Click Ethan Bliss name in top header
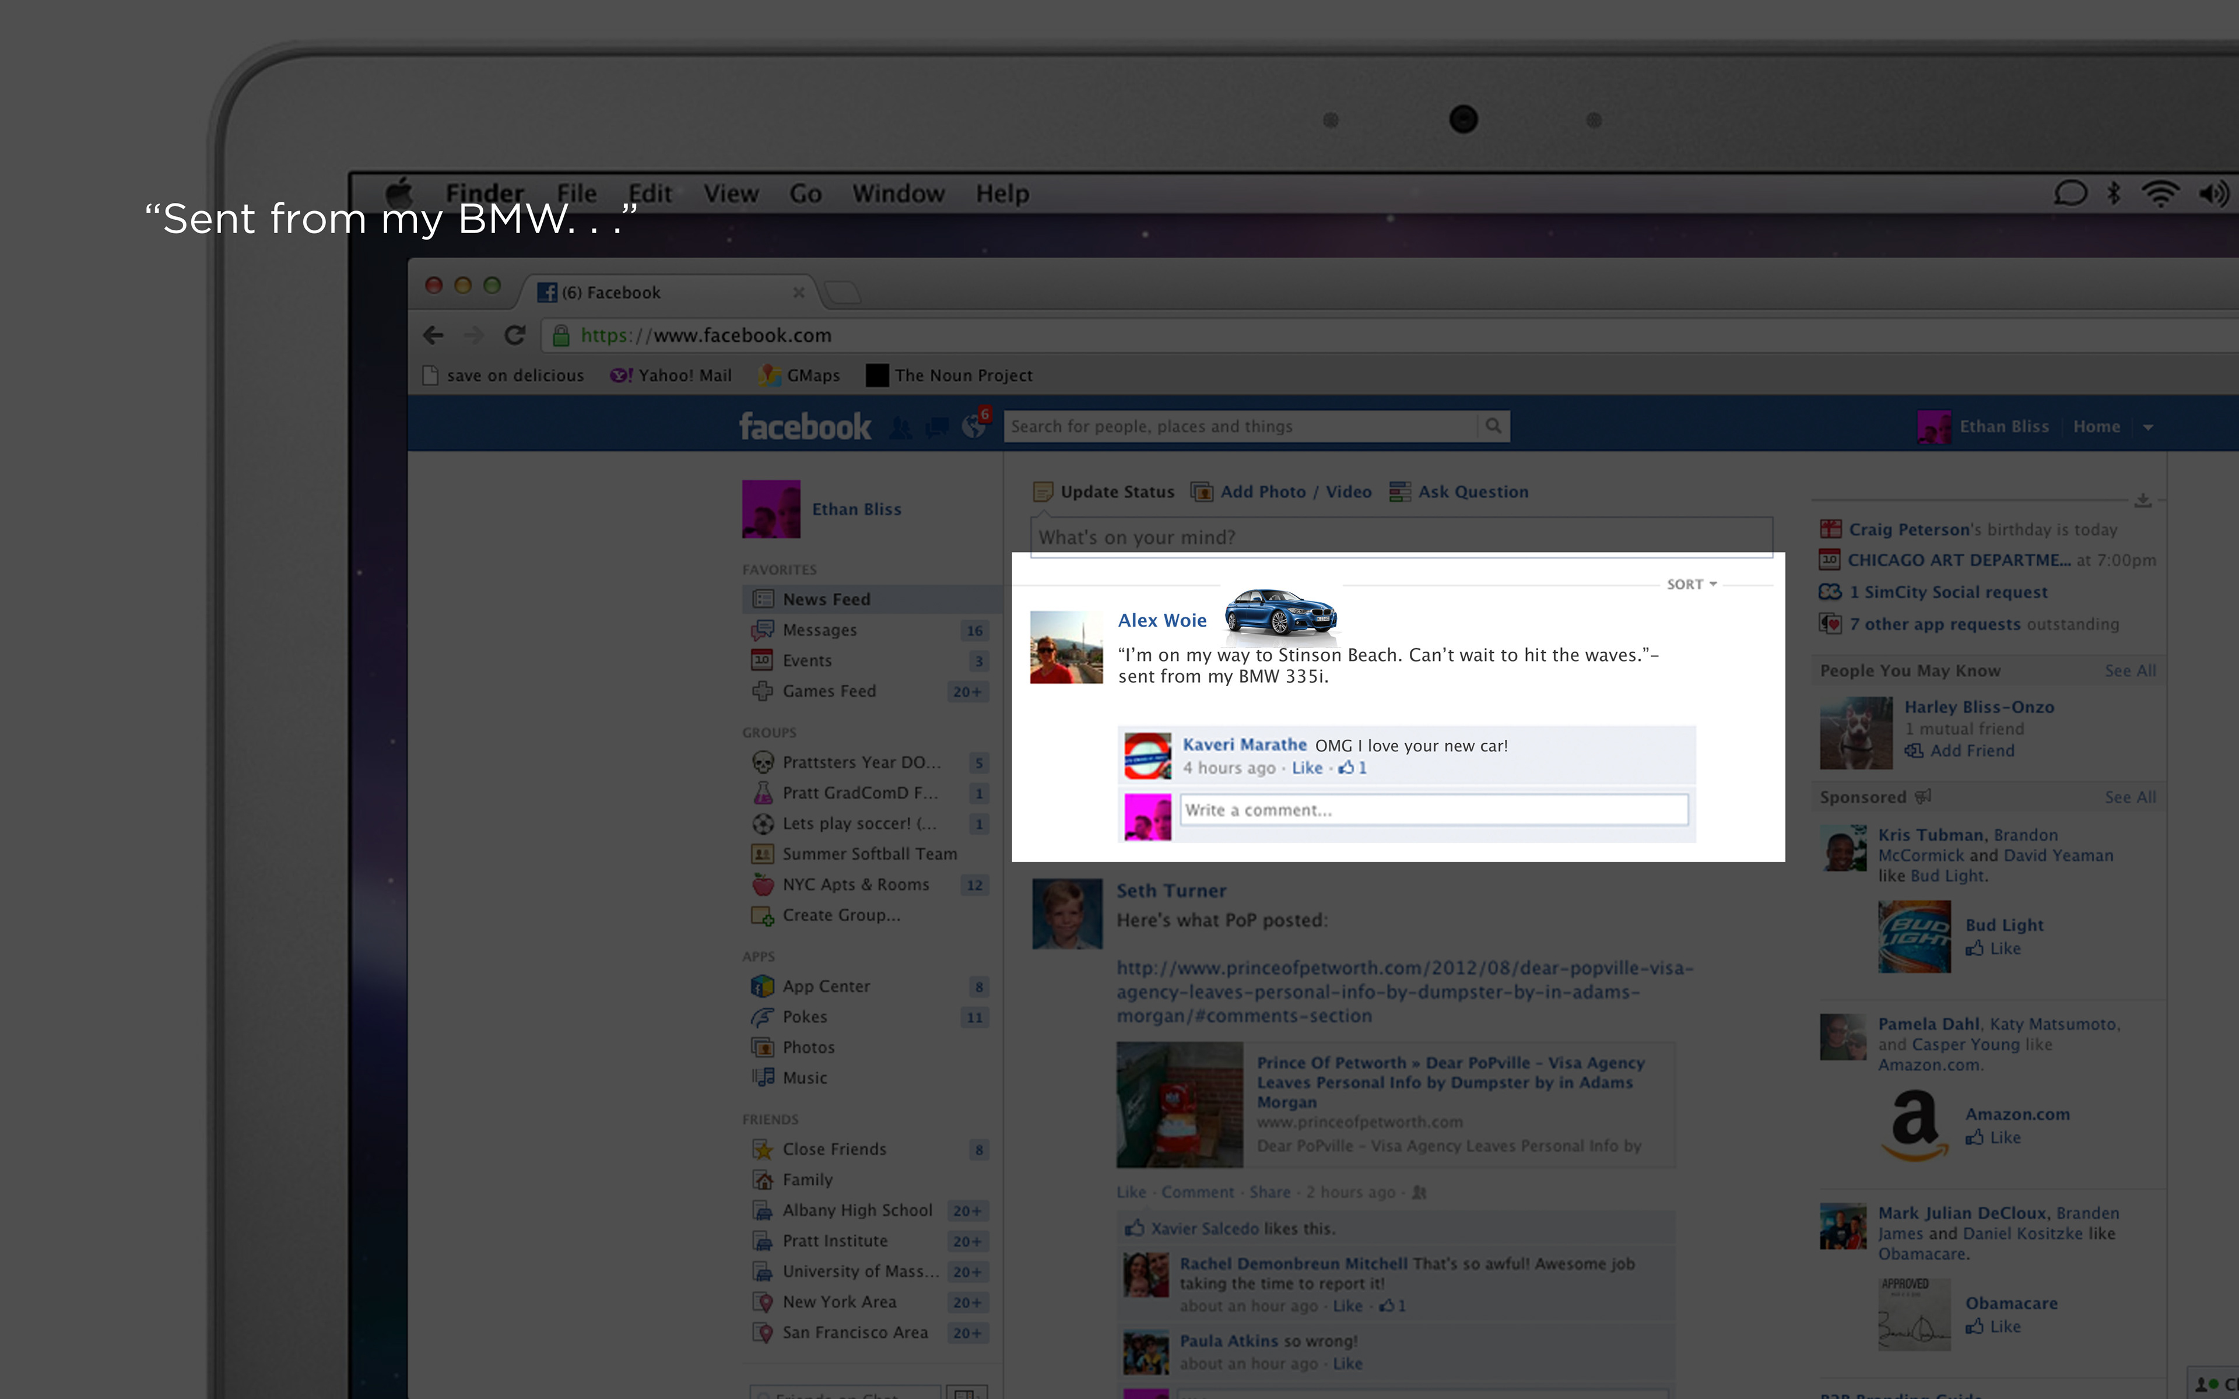 2004,427
